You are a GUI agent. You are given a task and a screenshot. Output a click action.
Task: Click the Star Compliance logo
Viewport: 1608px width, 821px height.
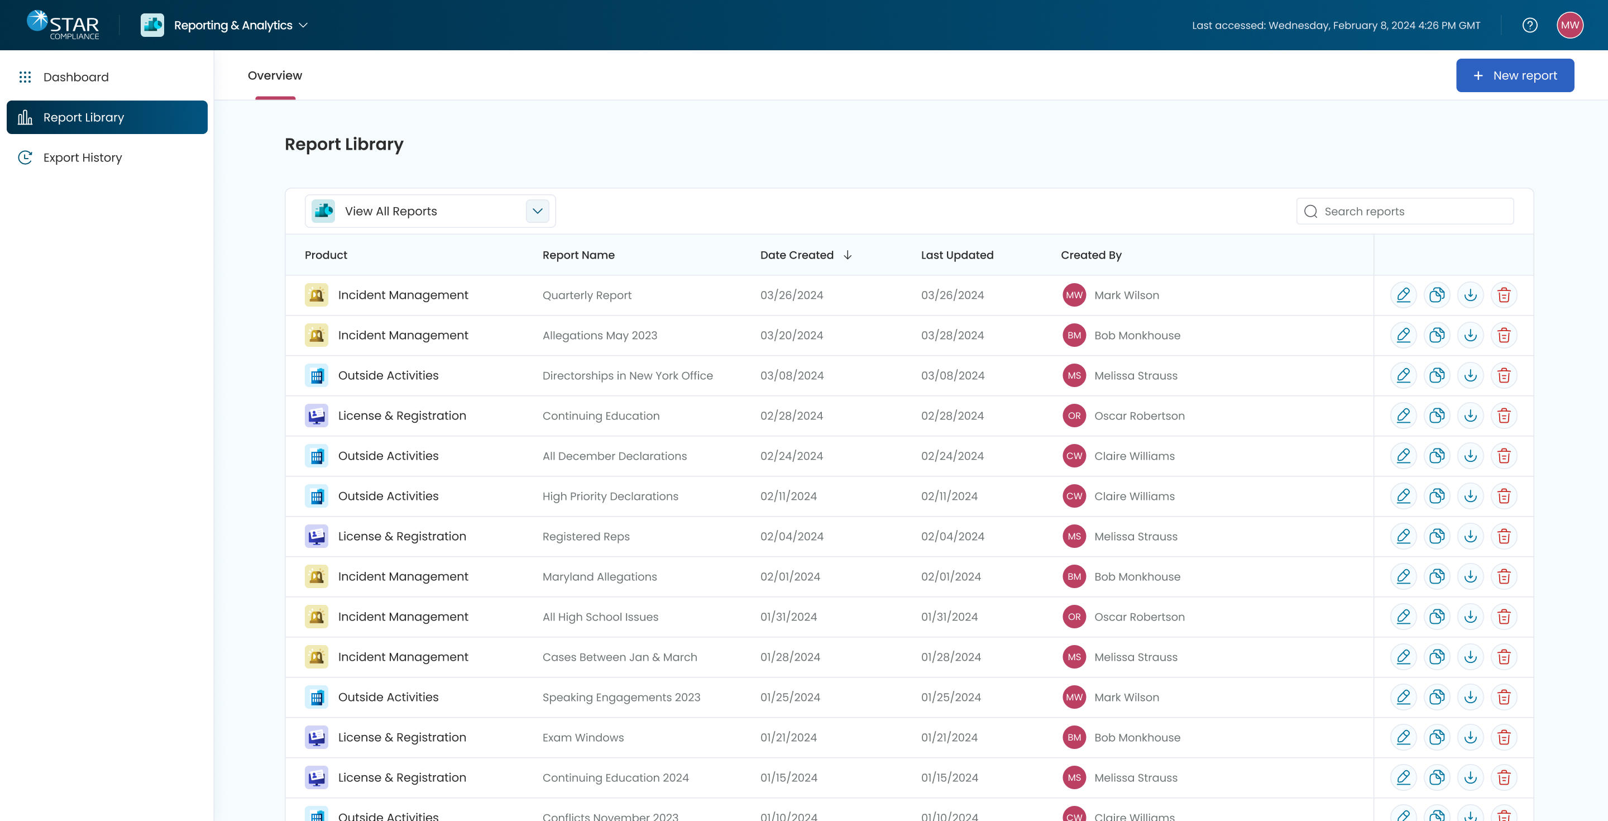pyautogui.click(x=63, y=25)
